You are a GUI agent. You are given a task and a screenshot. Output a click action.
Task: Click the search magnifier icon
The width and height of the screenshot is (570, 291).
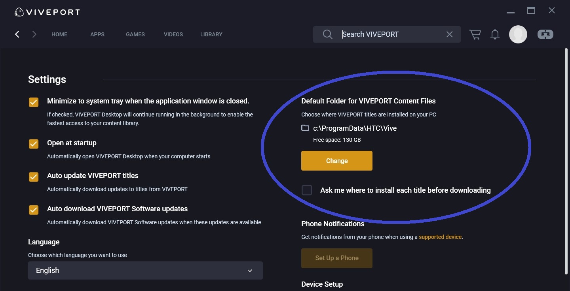point(327,34)
